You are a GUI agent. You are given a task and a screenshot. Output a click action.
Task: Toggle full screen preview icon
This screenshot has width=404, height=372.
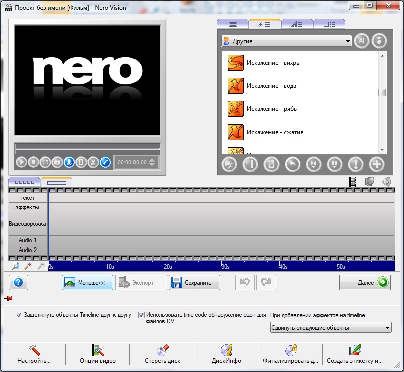(x=45, y=162)
